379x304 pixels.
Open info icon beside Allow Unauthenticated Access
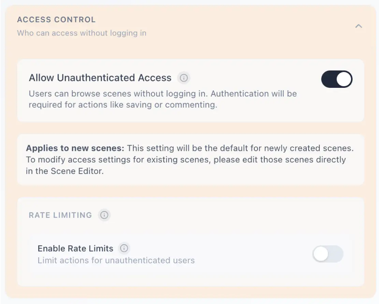[x=184, y=78]
